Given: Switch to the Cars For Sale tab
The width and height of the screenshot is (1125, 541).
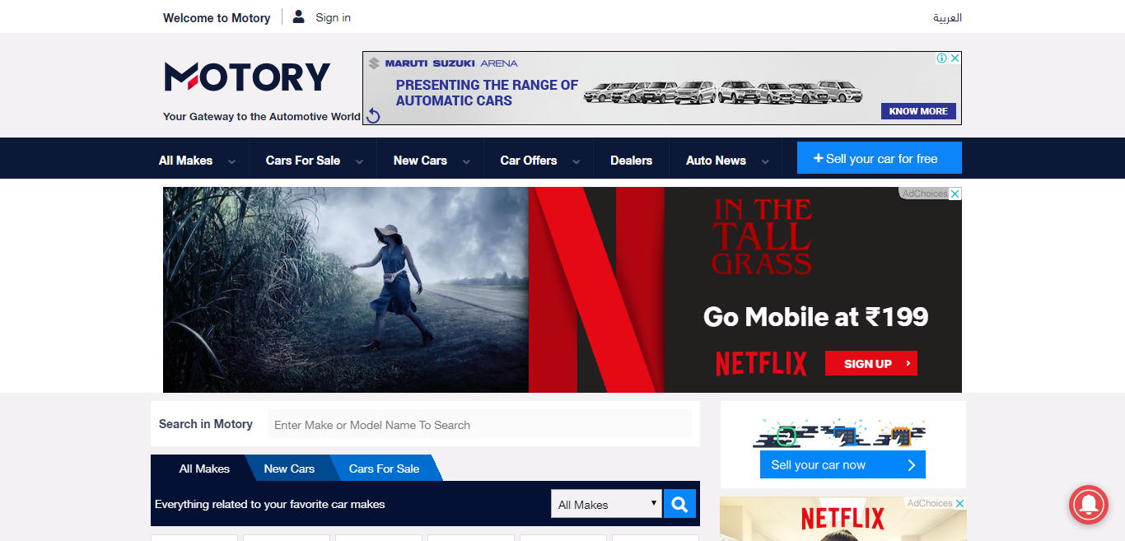Looking at the screenshot, I should tap(384, 469).
